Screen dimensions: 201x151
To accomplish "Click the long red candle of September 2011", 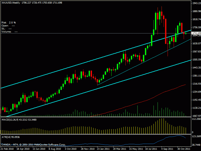I will tap(166, 31).
